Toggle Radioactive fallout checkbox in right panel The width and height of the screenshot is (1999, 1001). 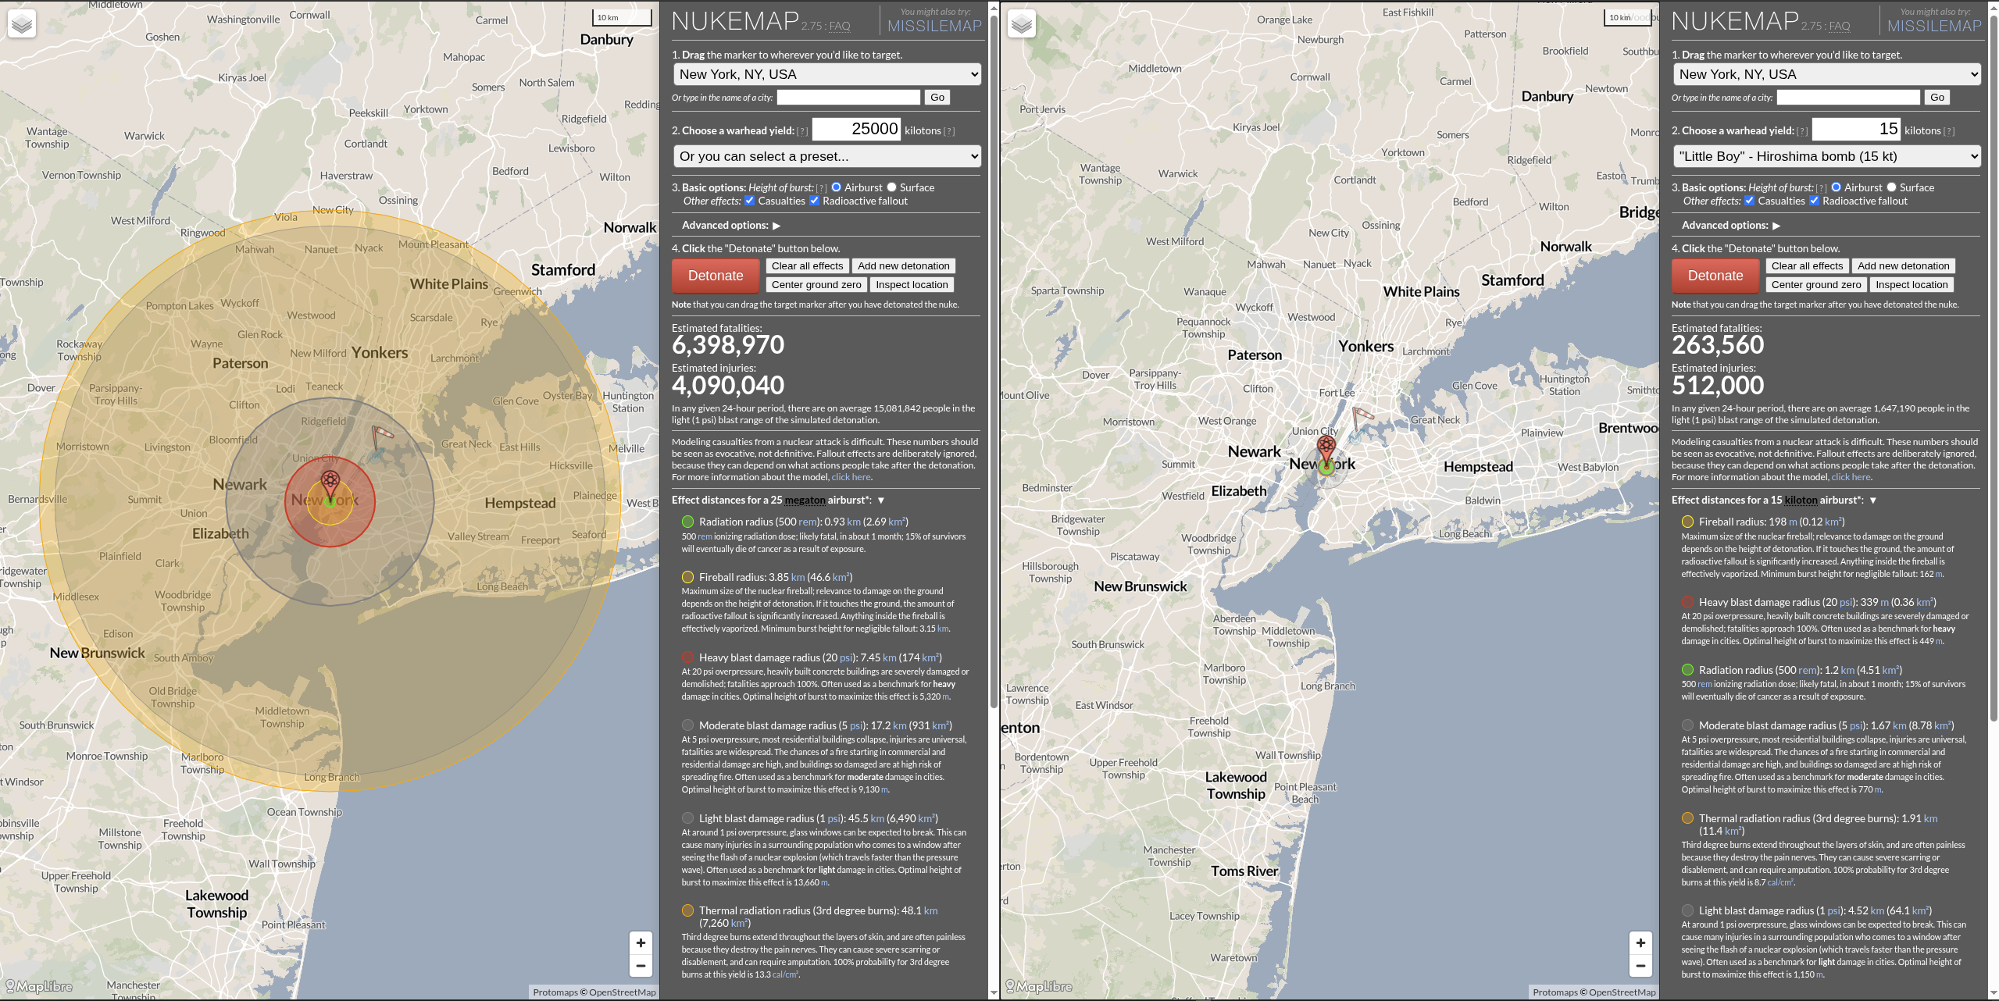point(1814,201)
